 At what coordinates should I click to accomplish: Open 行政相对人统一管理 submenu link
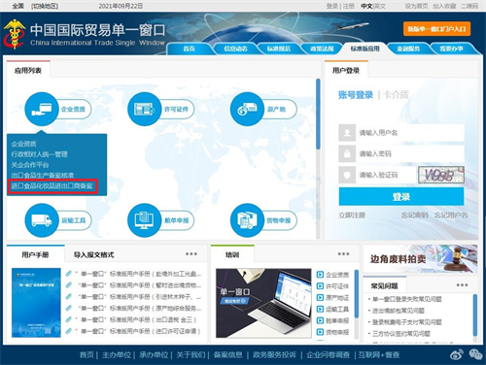39,154
